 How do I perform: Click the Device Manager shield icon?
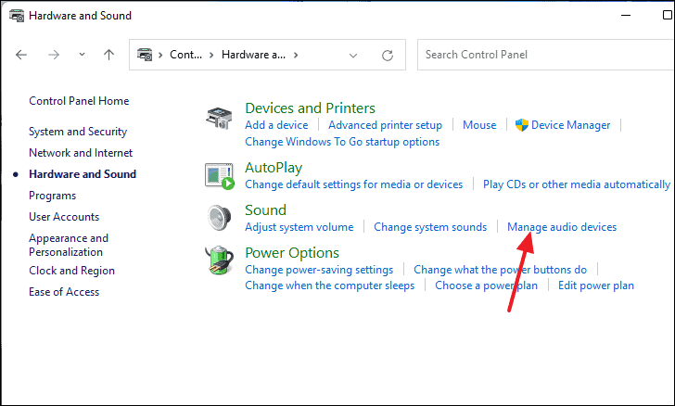point(522,125)
